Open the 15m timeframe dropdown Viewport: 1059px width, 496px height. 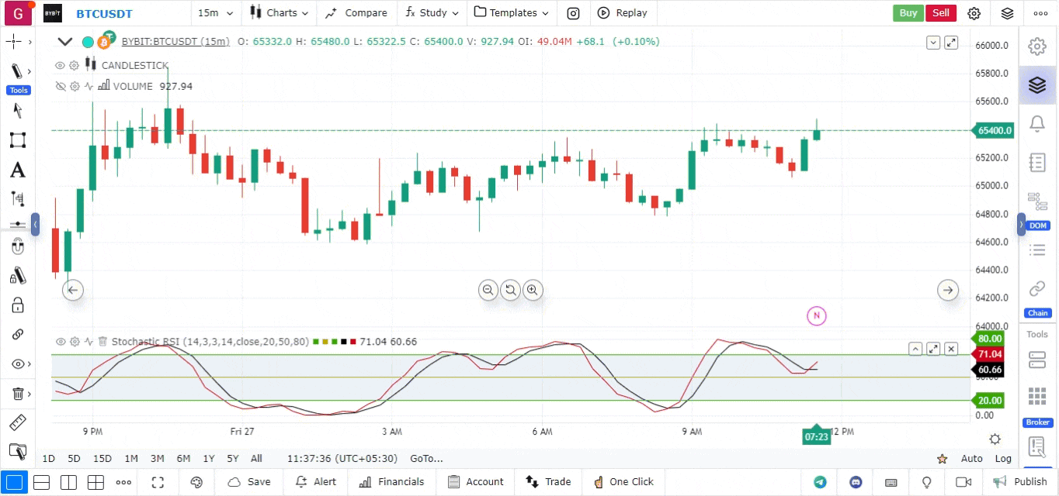(x=214, y=13)
